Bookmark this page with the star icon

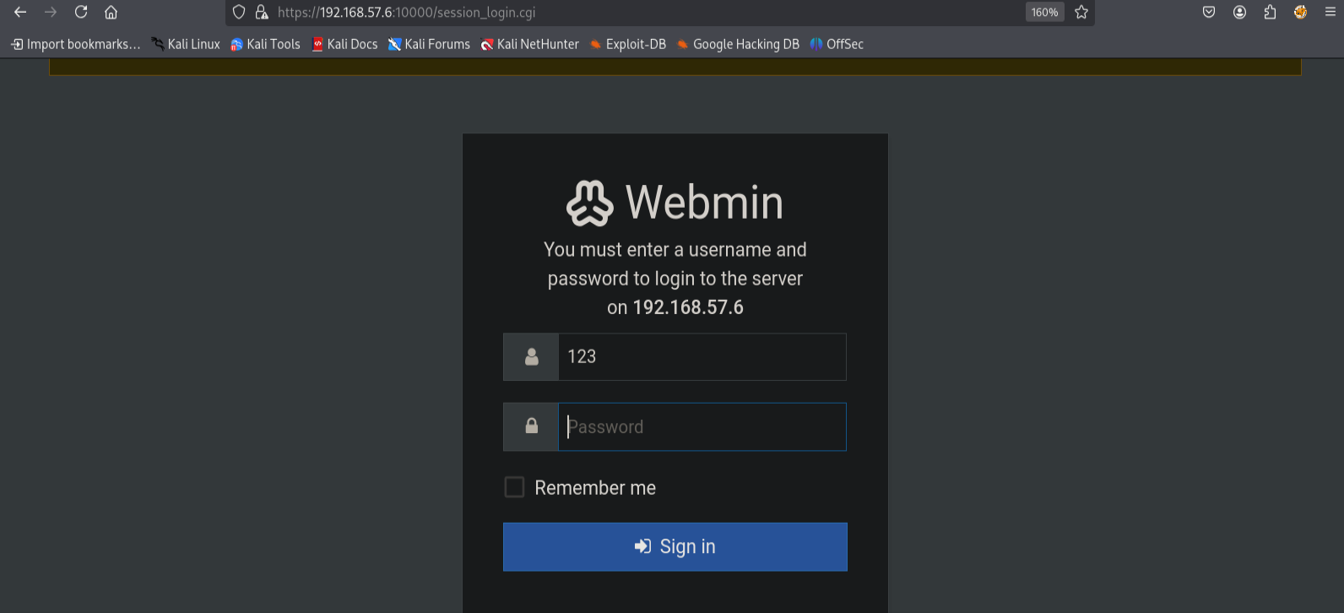[x=1081, y=13]
